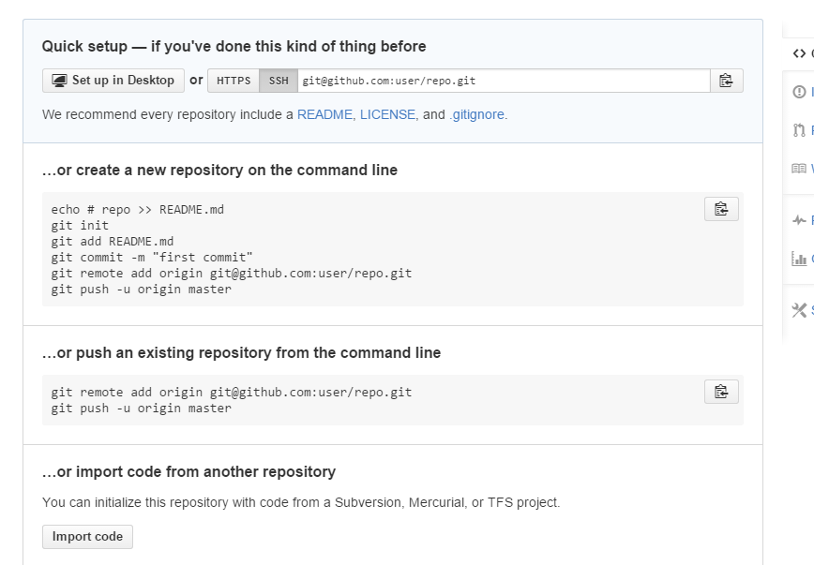This screenshot has width=814, height=565.
Task: Click the 'echo # repo >> README.md' command line
Action: click(x=138, y=210)
